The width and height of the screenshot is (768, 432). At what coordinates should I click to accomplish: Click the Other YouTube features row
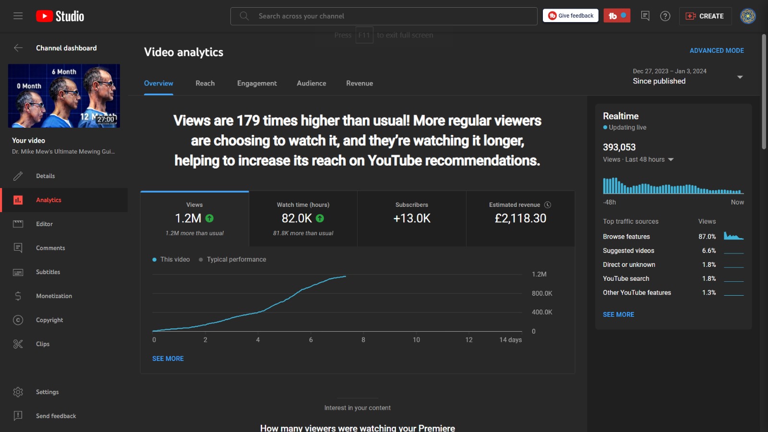(673, 292)
